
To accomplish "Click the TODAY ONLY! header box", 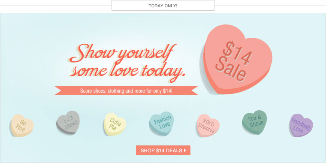I will point(163,6).
